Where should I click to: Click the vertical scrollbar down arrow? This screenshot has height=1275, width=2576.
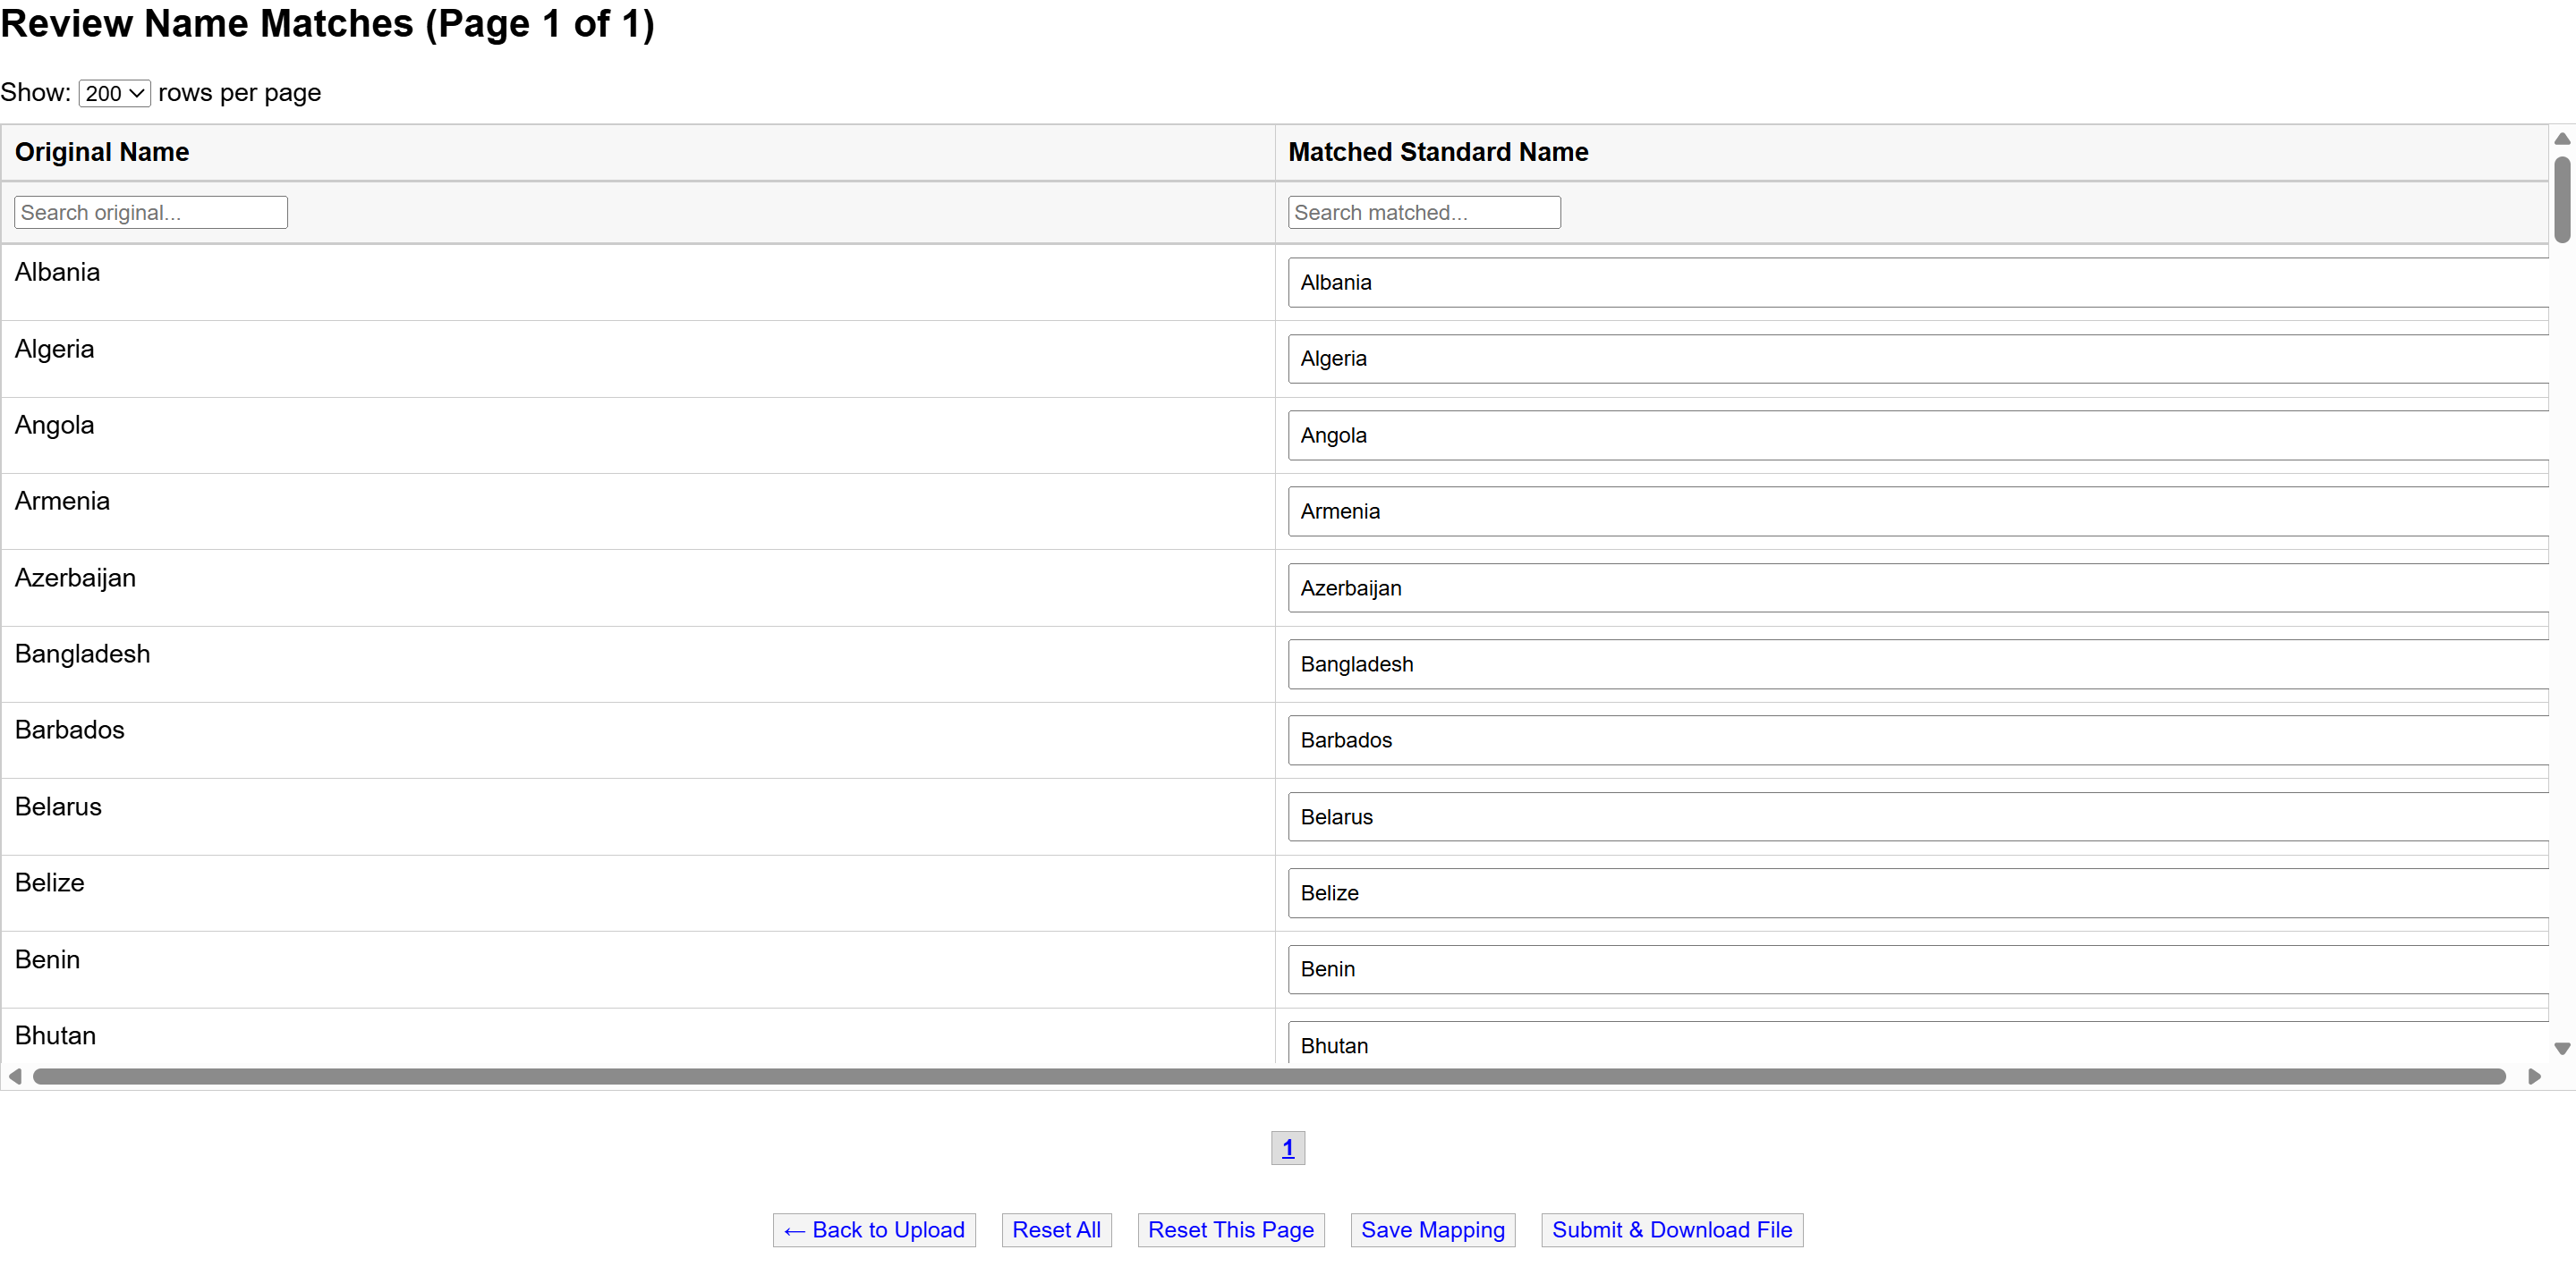(2561, 1048)
